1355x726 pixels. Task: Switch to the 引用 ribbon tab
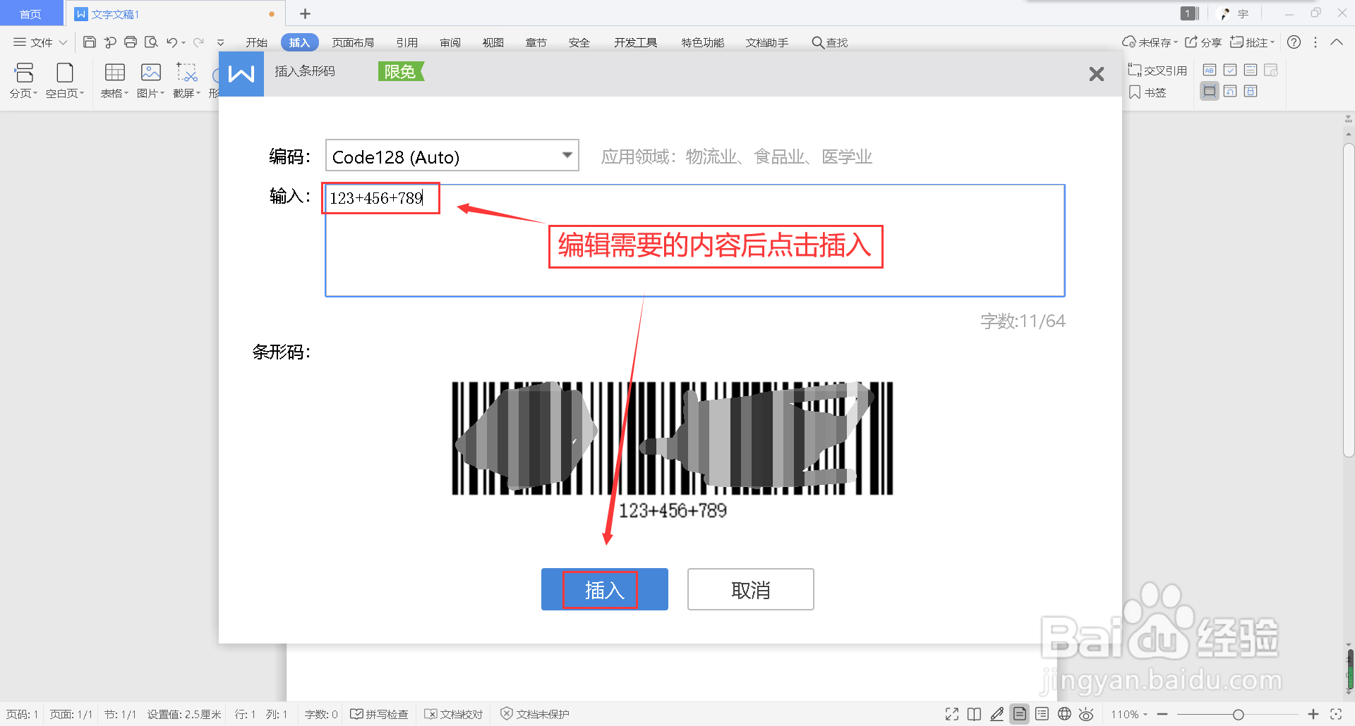point(406,42)
